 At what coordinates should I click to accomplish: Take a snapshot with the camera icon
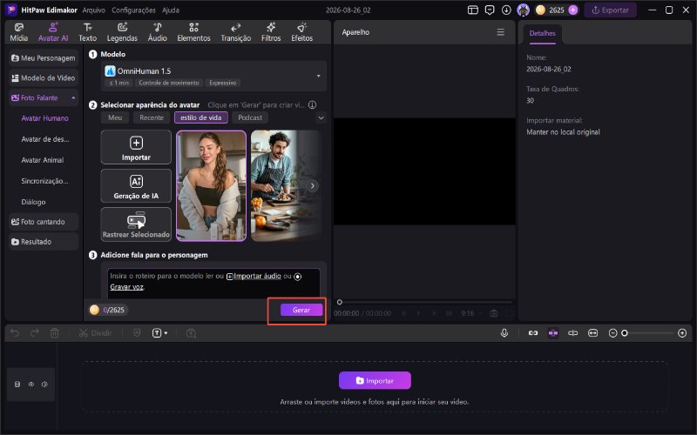(x=493, y=313)
